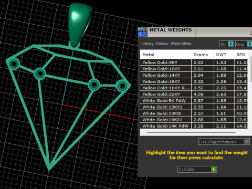This screenshot has width=252, height=189.
Task: Select the White Gold:10KW row
Action: (x=194, y=113)
